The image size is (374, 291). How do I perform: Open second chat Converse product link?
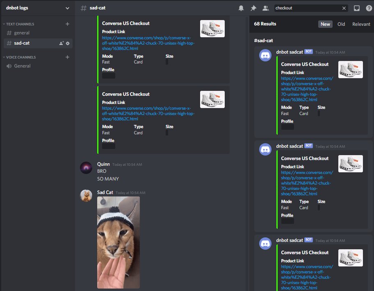(x=148, y=114)
